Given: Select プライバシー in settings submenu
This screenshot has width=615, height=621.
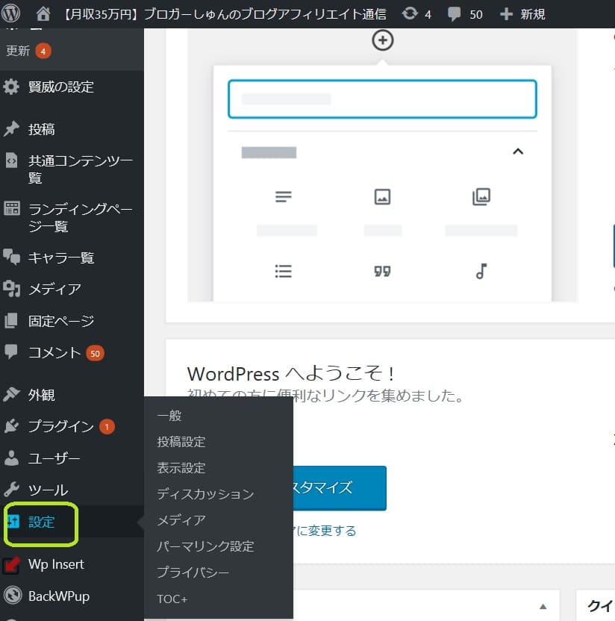Looking at the screenshot, I should (x=193, y=572).
